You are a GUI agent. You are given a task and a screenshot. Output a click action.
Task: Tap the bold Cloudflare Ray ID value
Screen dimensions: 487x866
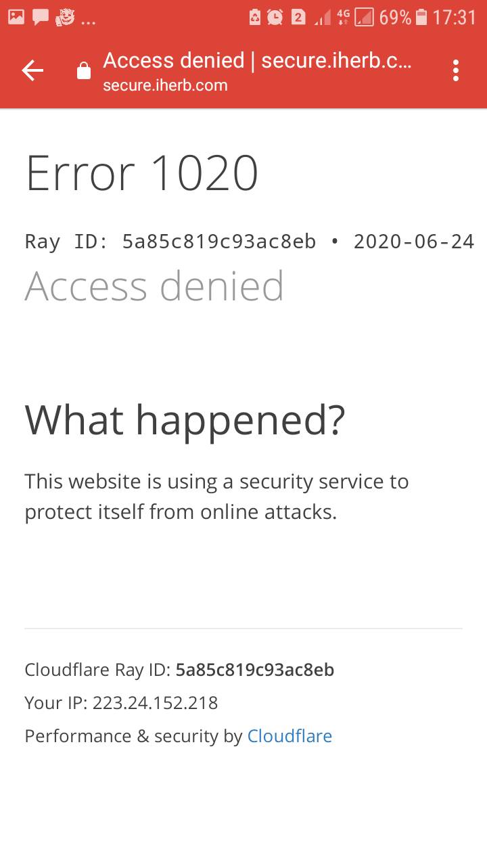[254, 670]
